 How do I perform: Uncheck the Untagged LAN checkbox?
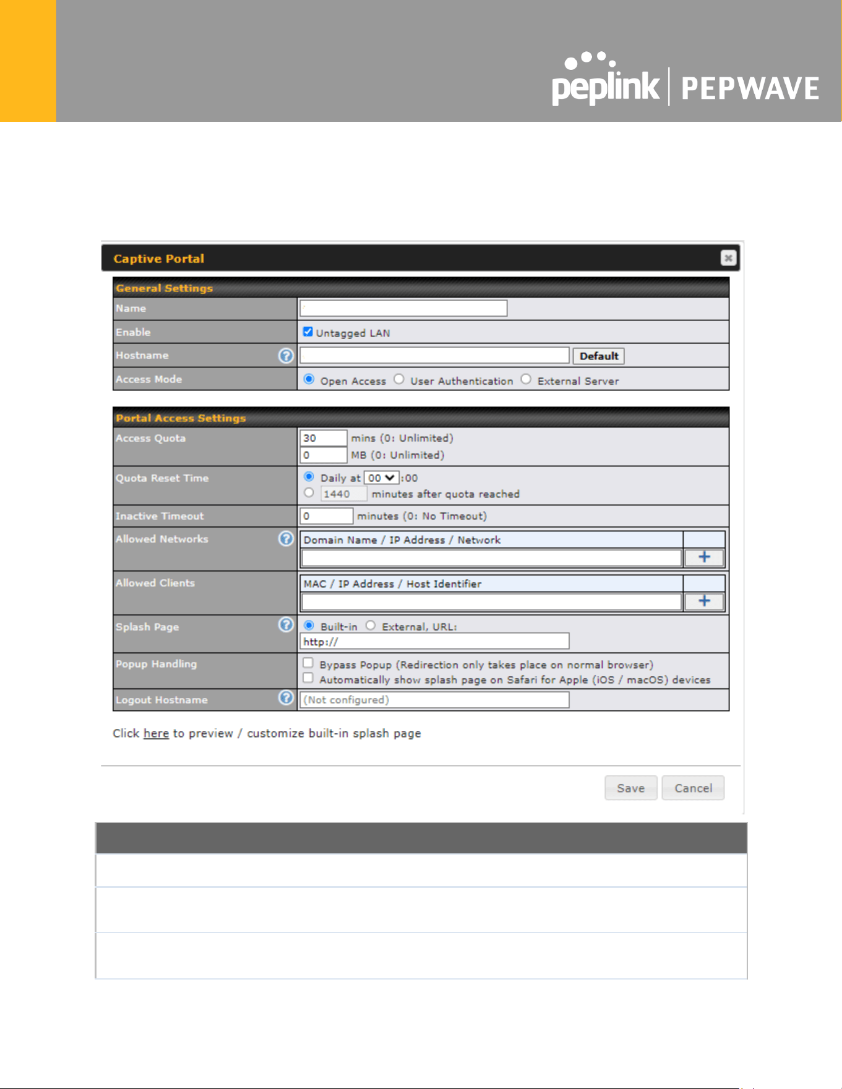307,331
